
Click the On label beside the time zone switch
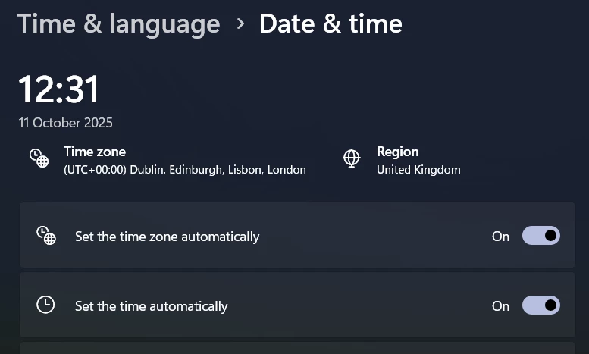[x=500, y=237]
